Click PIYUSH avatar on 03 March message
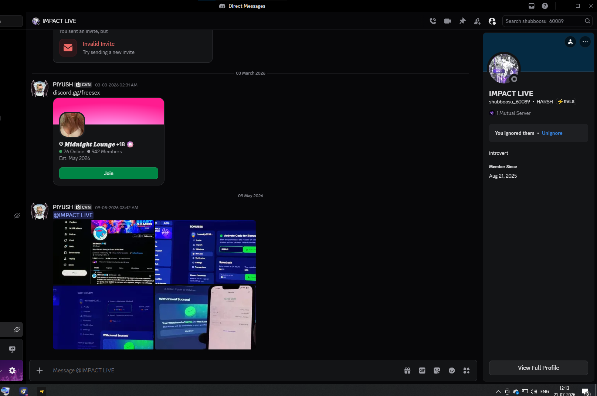Screen dimensions: 597x396 pos(40,89)
